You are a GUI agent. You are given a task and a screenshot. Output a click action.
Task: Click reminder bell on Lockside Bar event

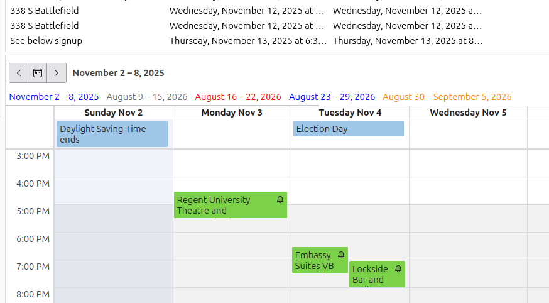pos(398,268)
